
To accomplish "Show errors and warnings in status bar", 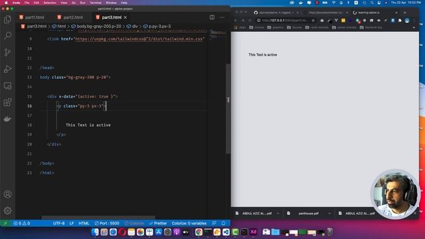I will pyautogui.click(x=22, y=223).
